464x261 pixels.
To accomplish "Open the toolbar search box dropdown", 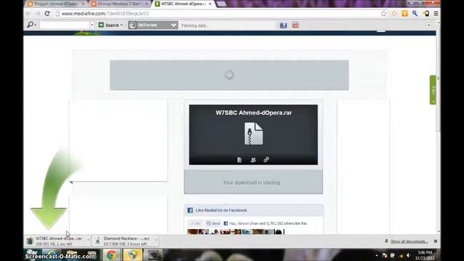I will click(92, 25).
